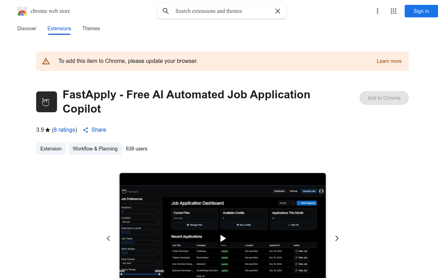Click the Chrome Web Store logo
The height and width of the screenshot is (278, 445).
[x=22, y=11]
